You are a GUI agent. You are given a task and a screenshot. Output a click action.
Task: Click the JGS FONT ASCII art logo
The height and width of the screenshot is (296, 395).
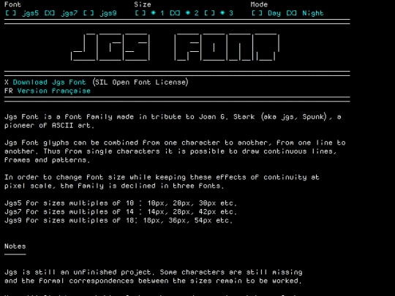(175, 47)
